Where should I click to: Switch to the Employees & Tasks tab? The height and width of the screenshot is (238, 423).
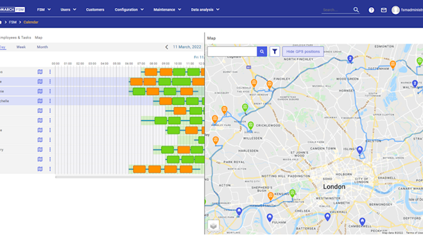(x=15, y=38)
